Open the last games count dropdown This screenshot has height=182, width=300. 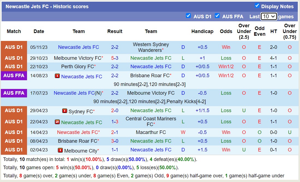(x=269, y=16)
